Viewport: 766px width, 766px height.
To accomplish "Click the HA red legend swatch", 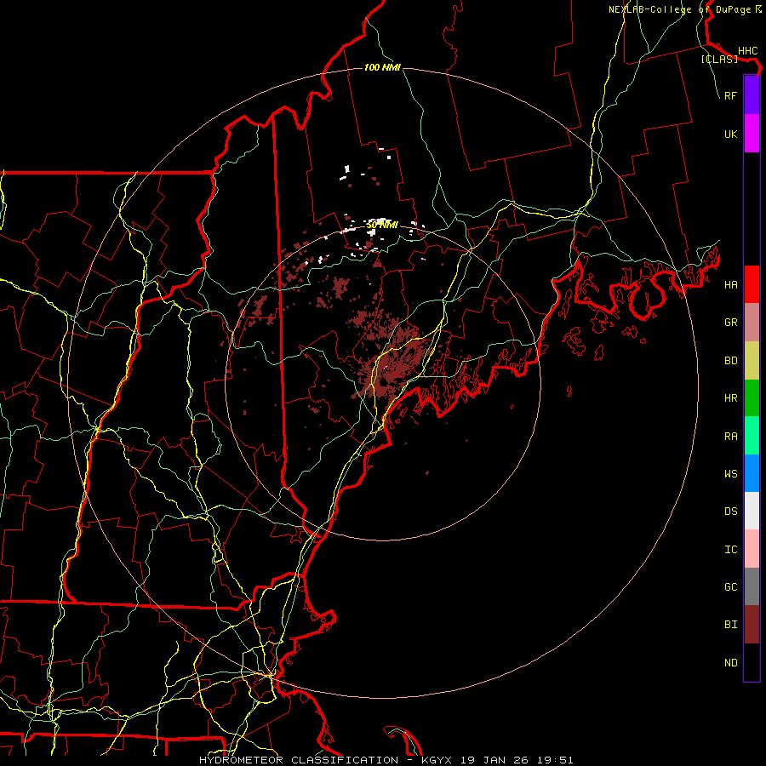I will (752, 284).
